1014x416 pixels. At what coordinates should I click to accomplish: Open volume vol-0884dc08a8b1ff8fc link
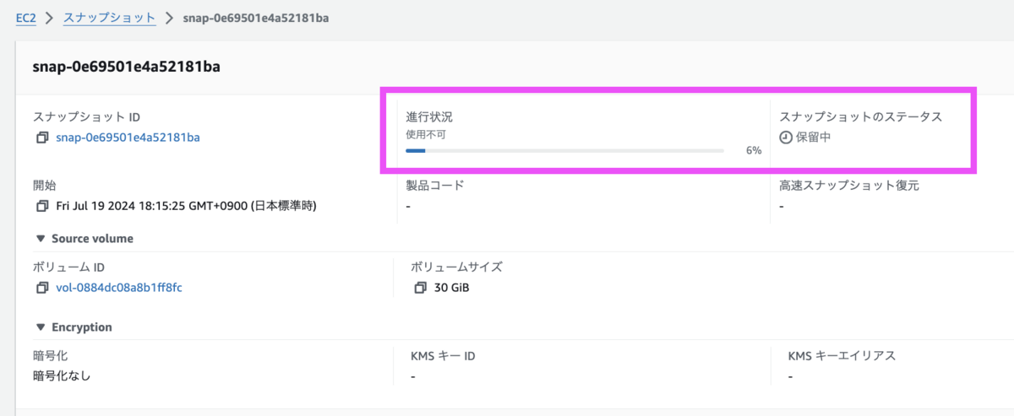click(x=118, y=288)
